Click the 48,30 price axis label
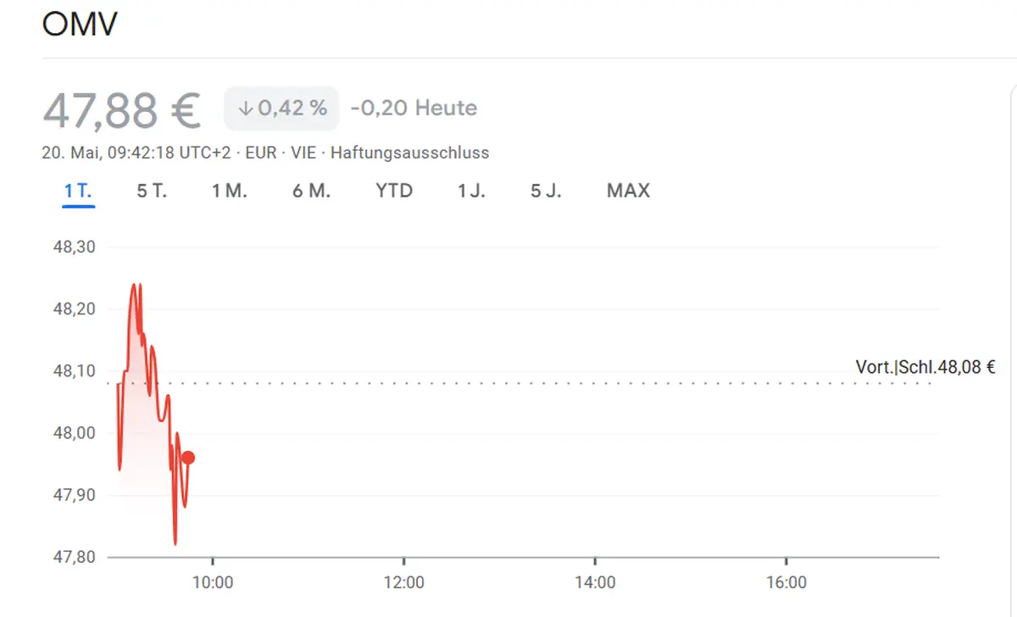This screenshot has width=1017, height=617. [x=75, y=247]
